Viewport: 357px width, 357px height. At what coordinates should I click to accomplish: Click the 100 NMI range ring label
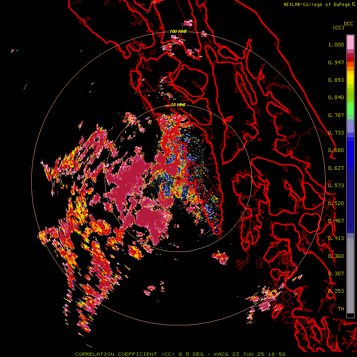pyautogui.click(x=178, y=31)
